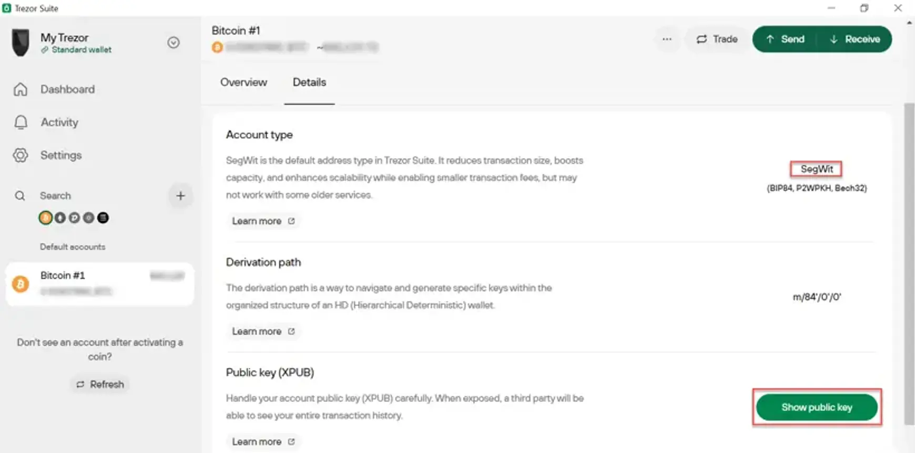Open Settings via the gear icon

[21, 155]
